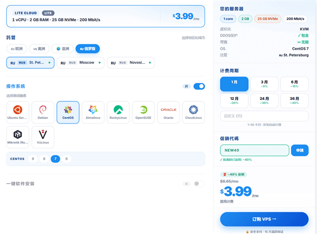Choose the CloudLinux swirl icon
This screenshot has width=317, height=234.
click(x=193, y=112)
